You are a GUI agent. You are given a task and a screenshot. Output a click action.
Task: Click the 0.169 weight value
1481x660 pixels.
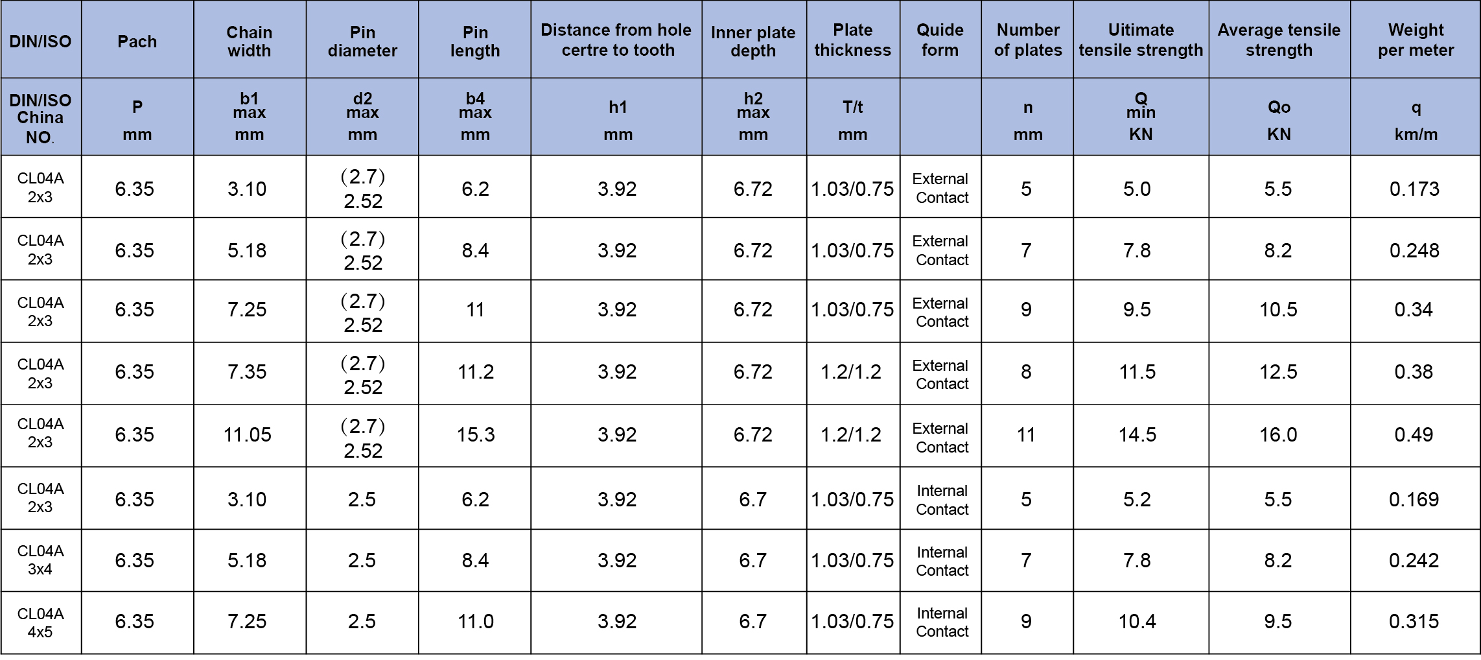[1414, 499]
